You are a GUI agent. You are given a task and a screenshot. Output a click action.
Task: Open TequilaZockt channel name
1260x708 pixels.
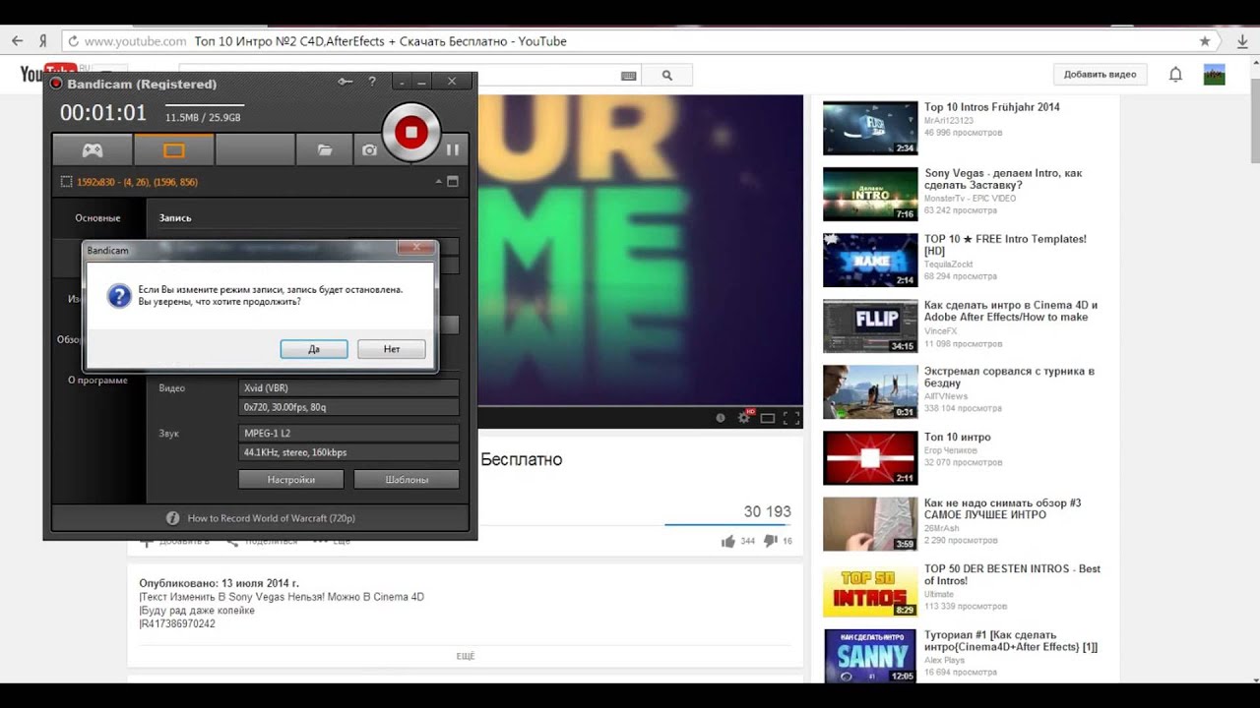click(x=946, y=265)
